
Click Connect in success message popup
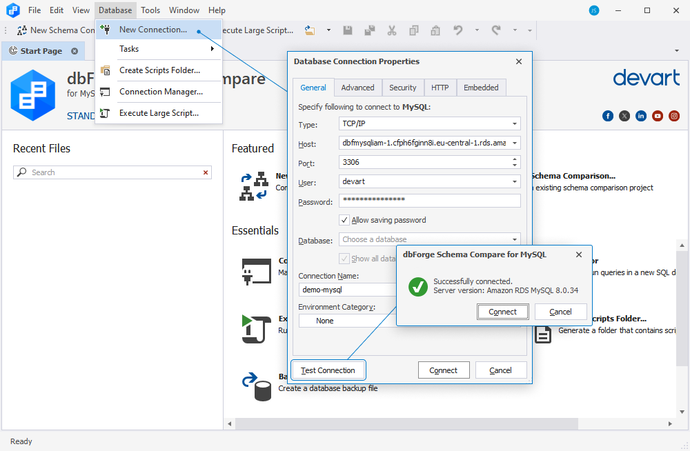tap(502, 312)
